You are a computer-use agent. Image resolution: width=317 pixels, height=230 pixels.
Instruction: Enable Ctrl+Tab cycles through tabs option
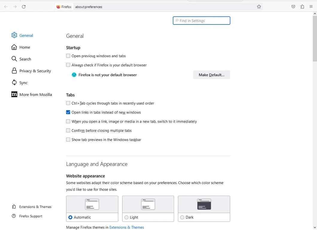(68, 103)
